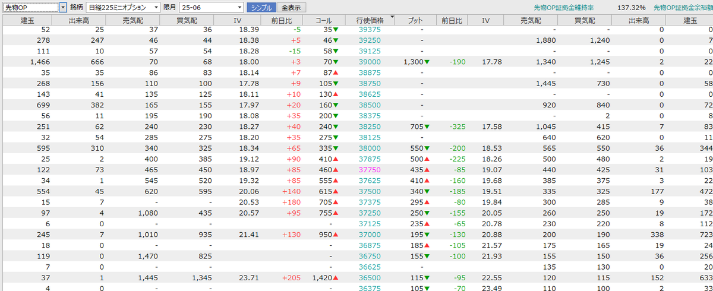The image size is (713, 291).
Task: Switch to 全表示 view
Action: coord(292,8)
